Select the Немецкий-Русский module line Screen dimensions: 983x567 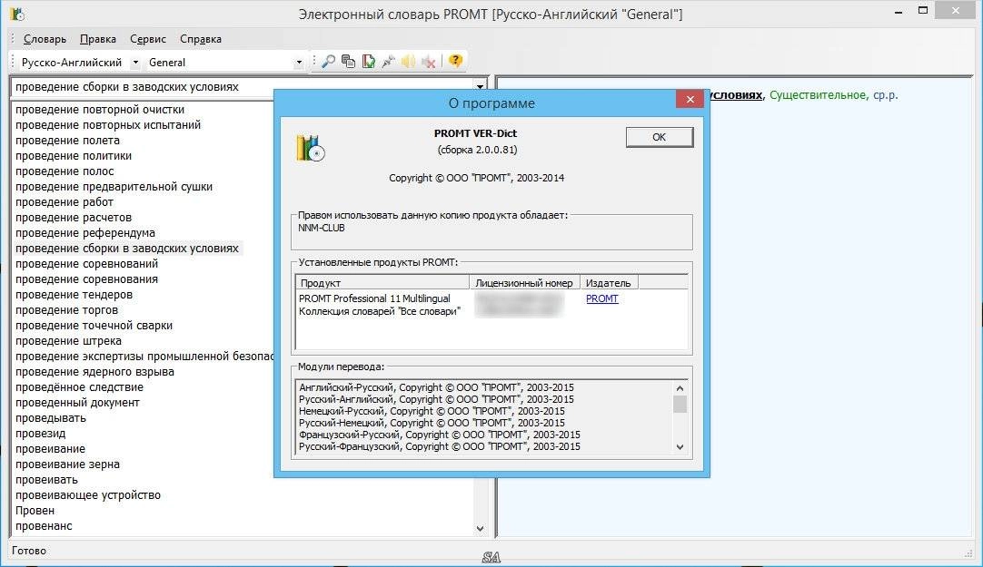tap(432, 411)
